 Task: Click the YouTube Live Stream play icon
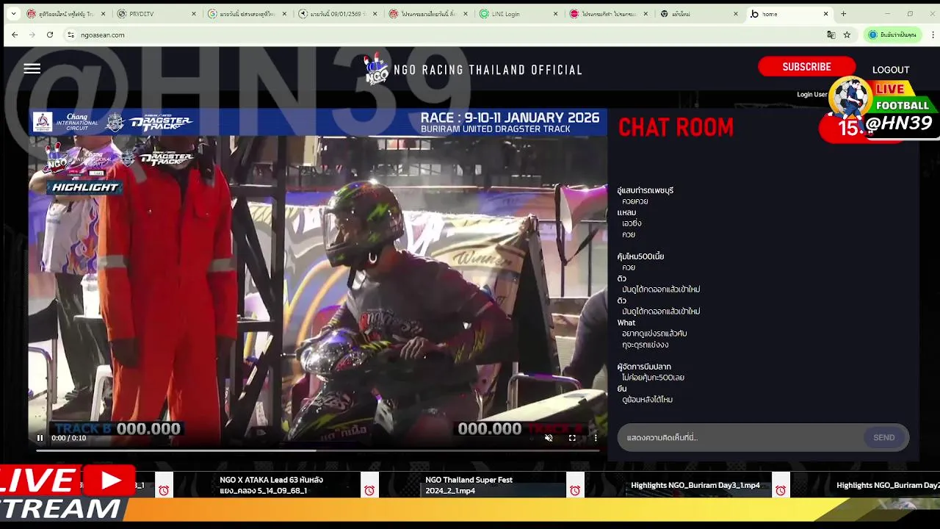click(x=109, y=481)
